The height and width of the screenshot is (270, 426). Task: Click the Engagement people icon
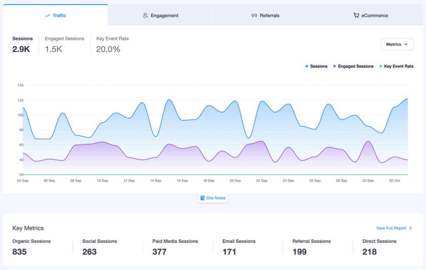point(145,15)
